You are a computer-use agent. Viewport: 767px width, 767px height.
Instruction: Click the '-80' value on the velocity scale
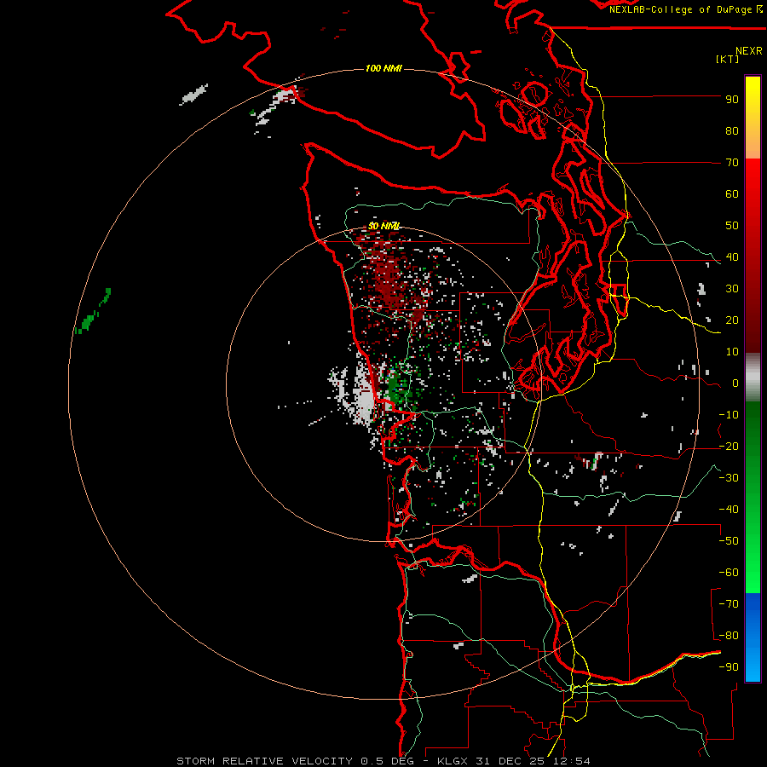pyautogui.click(x=729, y=636)
